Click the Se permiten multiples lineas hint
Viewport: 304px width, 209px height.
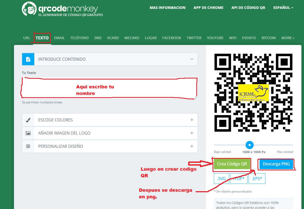point(42,102)
